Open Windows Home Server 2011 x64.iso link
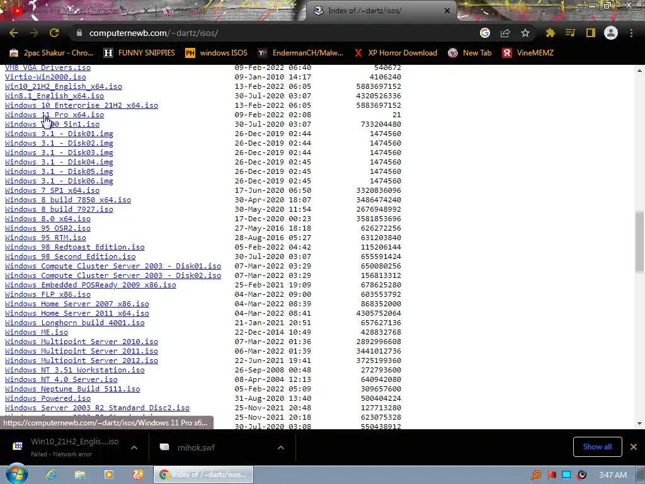The image size is (645, 484). click(x=77, y=314)
